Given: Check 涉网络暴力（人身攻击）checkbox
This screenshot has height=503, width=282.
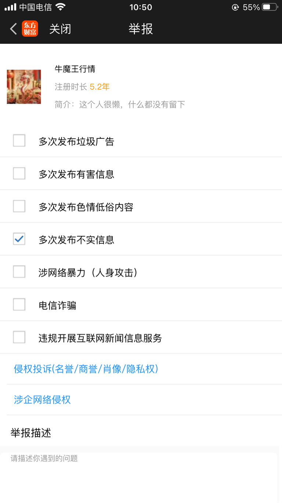Looking at the screenshot, I should [19, 272].
